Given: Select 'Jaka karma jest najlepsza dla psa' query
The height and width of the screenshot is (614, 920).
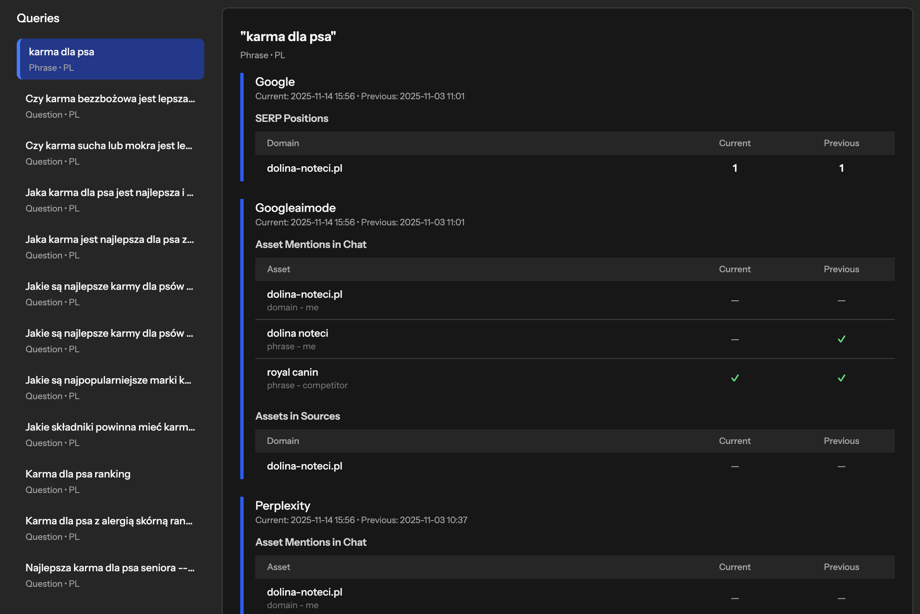Looking at the screenshot, I should pos(110,247).
